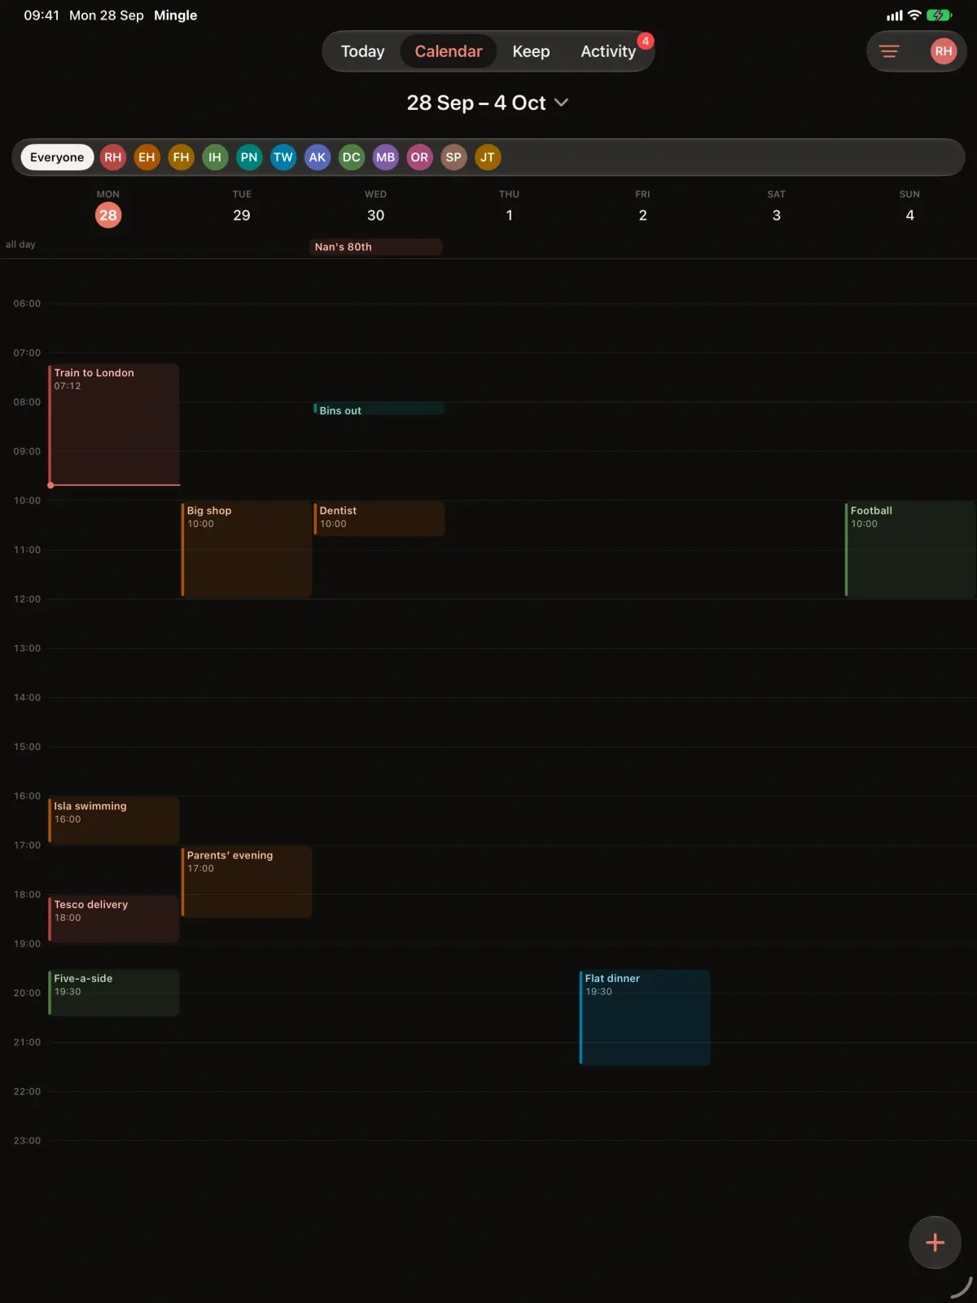Select the Everyone filter pill

click(x=57, y=157)
